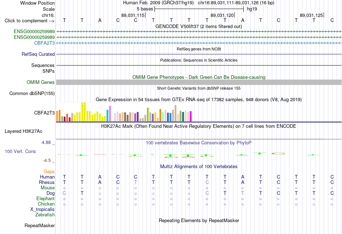Viewport: 342px width, 234px height.
Task: Click the Zebrafish alignment row label
Action: coord(45,215)
